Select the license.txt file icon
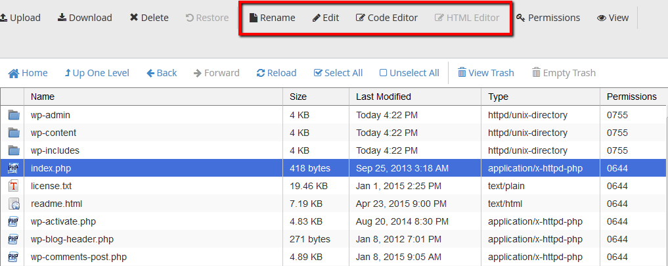Screen dimensions: 668x266 13,186
